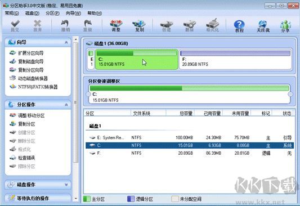300x206 pixels.
Task: Click the 创建 (create) toolbar icon
Action: (x=167, y=26)
